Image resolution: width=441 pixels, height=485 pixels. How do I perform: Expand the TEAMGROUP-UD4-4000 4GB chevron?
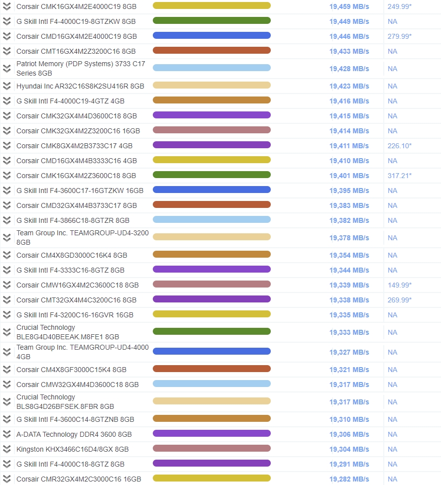tap(7, 352)
